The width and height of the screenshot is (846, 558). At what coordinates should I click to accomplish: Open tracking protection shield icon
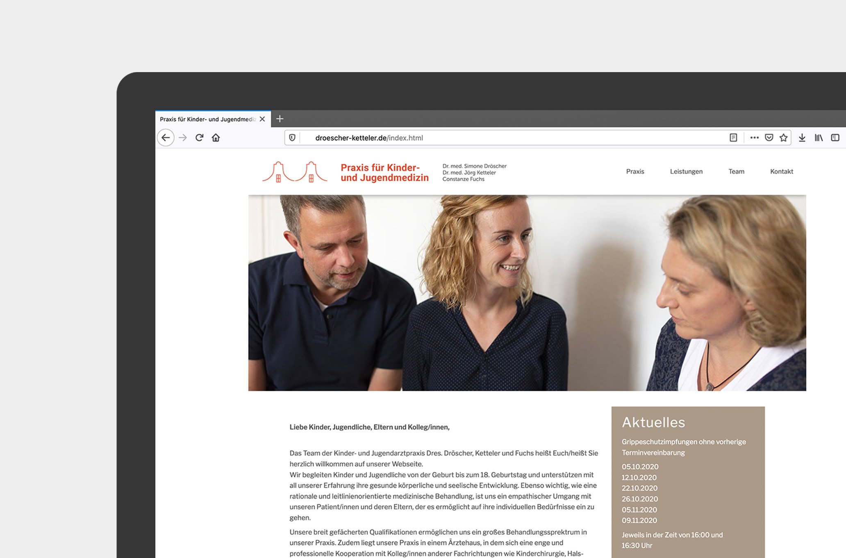(292, 138)
